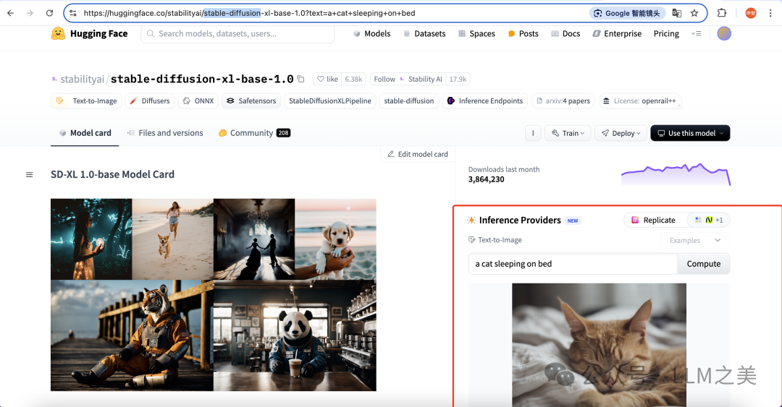Viewport: 782px width, 407px height.
Task: View the 6.38k likes count
Action: coord(353,79)
